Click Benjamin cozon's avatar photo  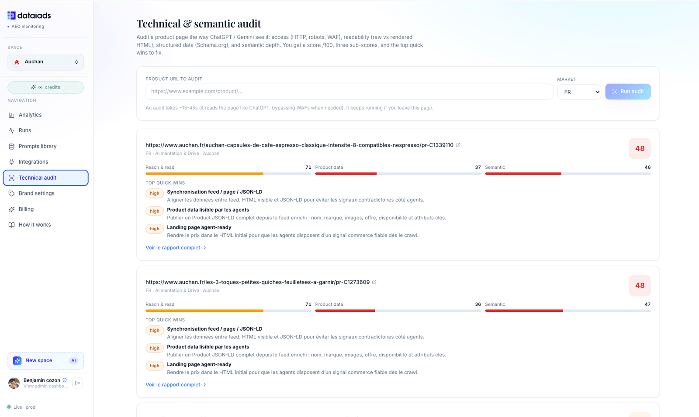[14, 383]
